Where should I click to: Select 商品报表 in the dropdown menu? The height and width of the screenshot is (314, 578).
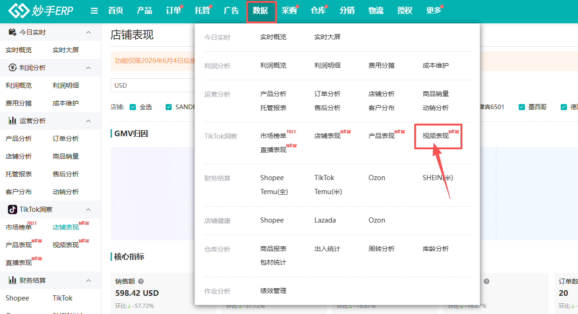click(273, 249)
